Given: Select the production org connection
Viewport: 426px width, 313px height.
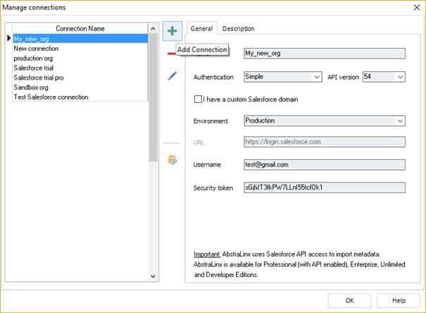Looking at the screenshot, I should [x=33, y=59].
